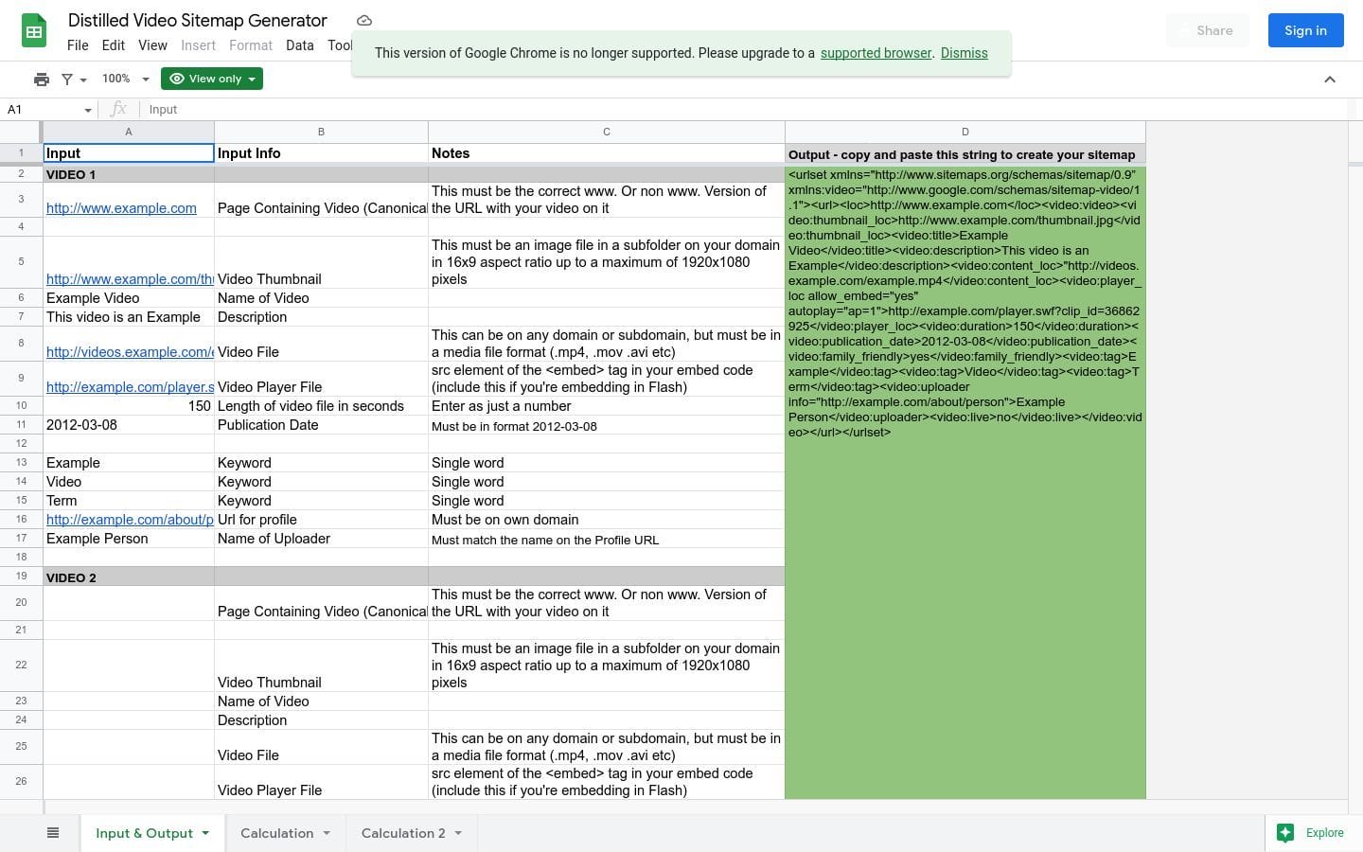Image resolution: width=1363 pixels, height=852 pixels.
Task: Open the Calculation tab dropdown arrow
Action: click(327, 833)
